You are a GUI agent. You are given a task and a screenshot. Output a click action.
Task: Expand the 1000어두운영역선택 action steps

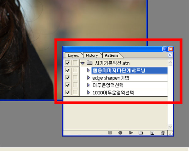click(x=89, y=92)
